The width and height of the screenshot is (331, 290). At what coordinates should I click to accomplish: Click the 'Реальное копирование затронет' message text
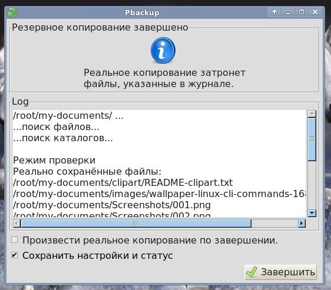pyautogui.click(x=164, y=73)
